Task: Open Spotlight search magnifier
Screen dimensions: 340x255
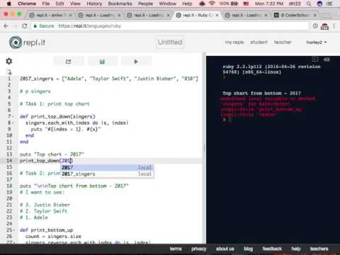Action: point(309,4)
